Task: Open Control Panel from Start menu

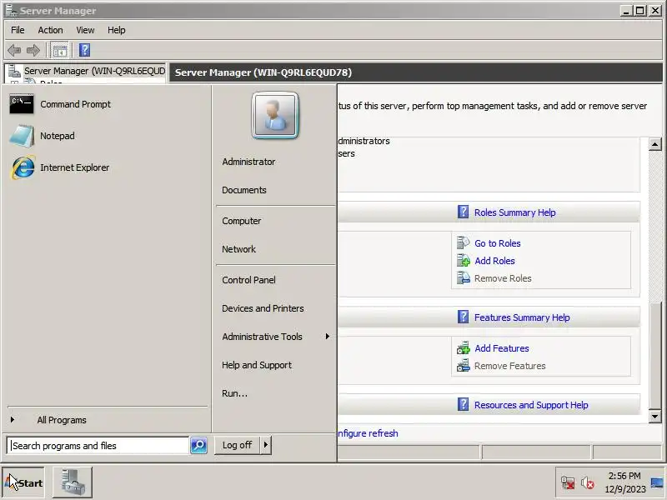Action: point(248,280)
